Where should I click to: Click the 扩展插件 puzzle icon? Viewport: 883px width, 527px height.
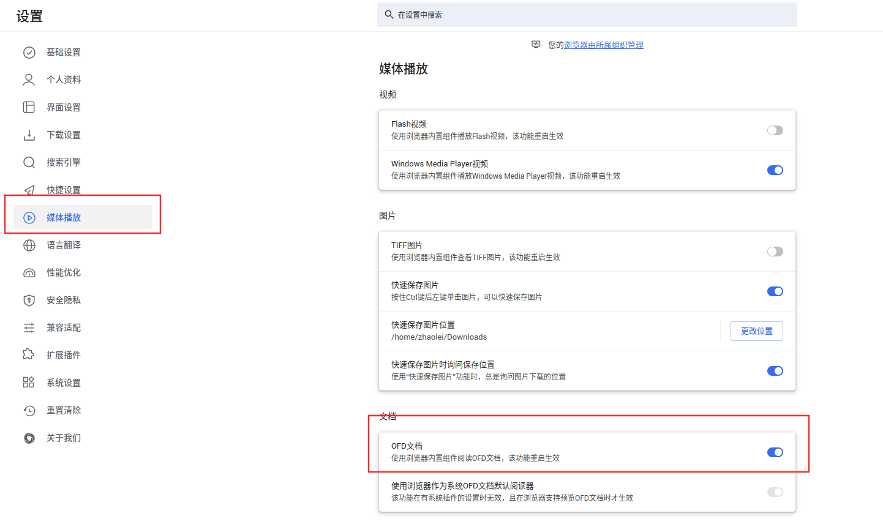point(29,355)
